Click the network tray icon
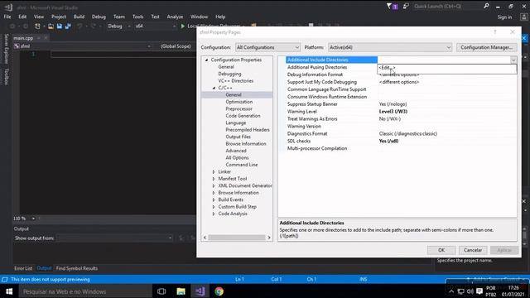Image resolution: width=530 pixels, height=298 pixels. [x=460, y=291]
